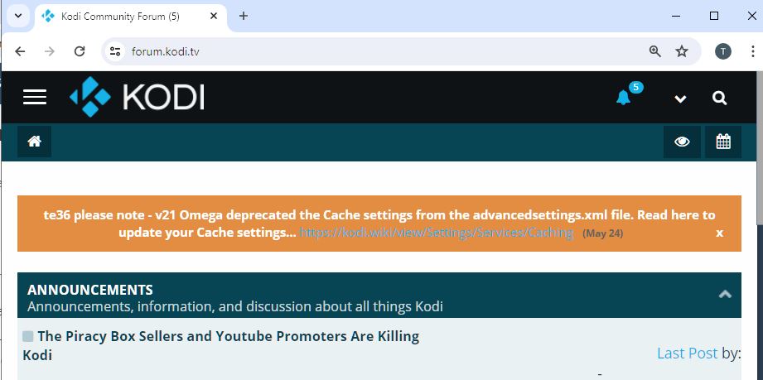
Task: Open a new browser tab
Action: click(x=244, y=16)
